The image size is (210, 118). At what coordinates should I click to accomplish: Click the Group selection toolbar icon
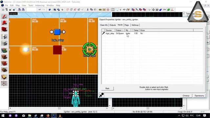point(55,10)
